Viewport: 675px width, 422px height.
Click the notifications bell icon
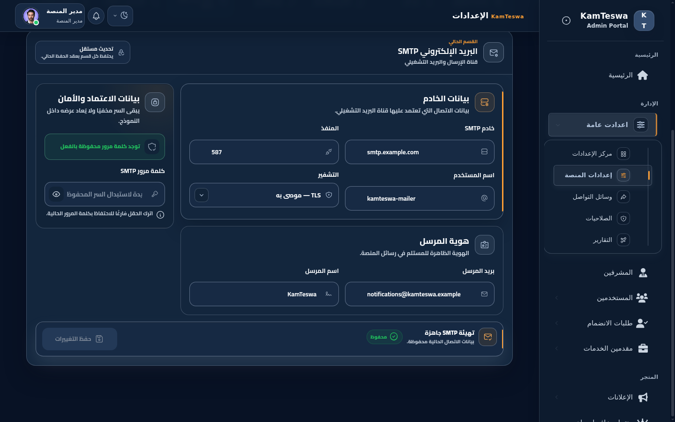pyautogui.click(x=96, y=16)
